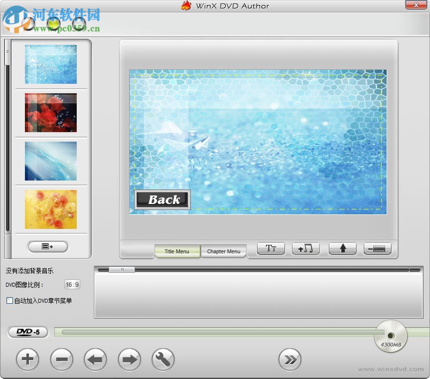430x379 pixels.
Task: Click the wrench settings icon
Action: click(x=163, y=359)
